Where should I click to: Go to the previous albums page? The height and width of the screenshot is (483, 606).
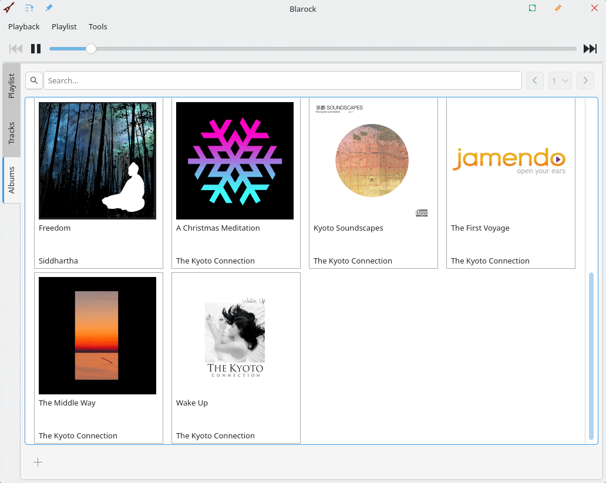point(534,80)
